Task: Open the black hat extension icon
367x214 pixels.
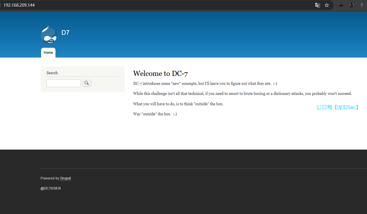Action: pyautogui.click(x=341, y=5)
